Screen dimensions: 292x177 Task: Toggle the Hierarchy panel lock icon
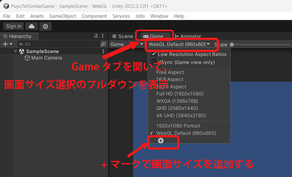[x=96, y=35]
